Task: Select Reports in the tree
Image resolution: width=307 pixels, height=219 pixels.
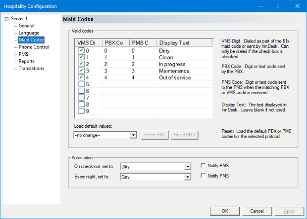Action: 26,62
